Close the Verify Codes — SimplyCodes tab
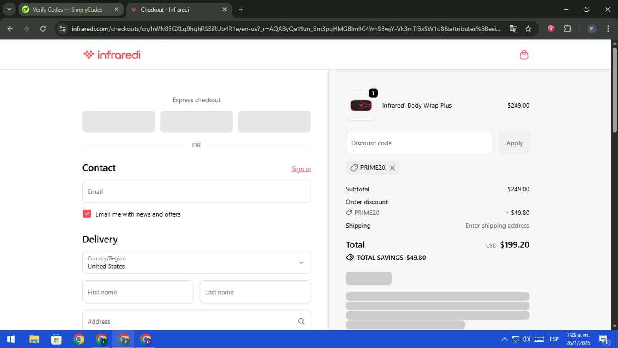Screen dimensions: 618x348 tap(116, 9)
